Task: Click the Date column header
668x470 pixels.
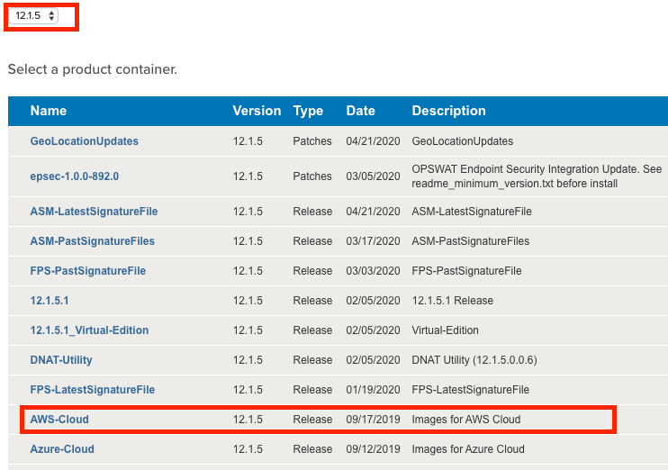Action: 360,111
